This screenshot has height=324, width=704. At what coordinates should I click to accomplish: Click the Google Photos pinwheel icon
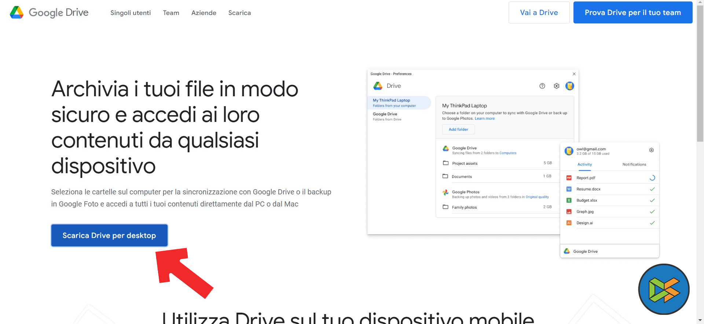(445, 193)
